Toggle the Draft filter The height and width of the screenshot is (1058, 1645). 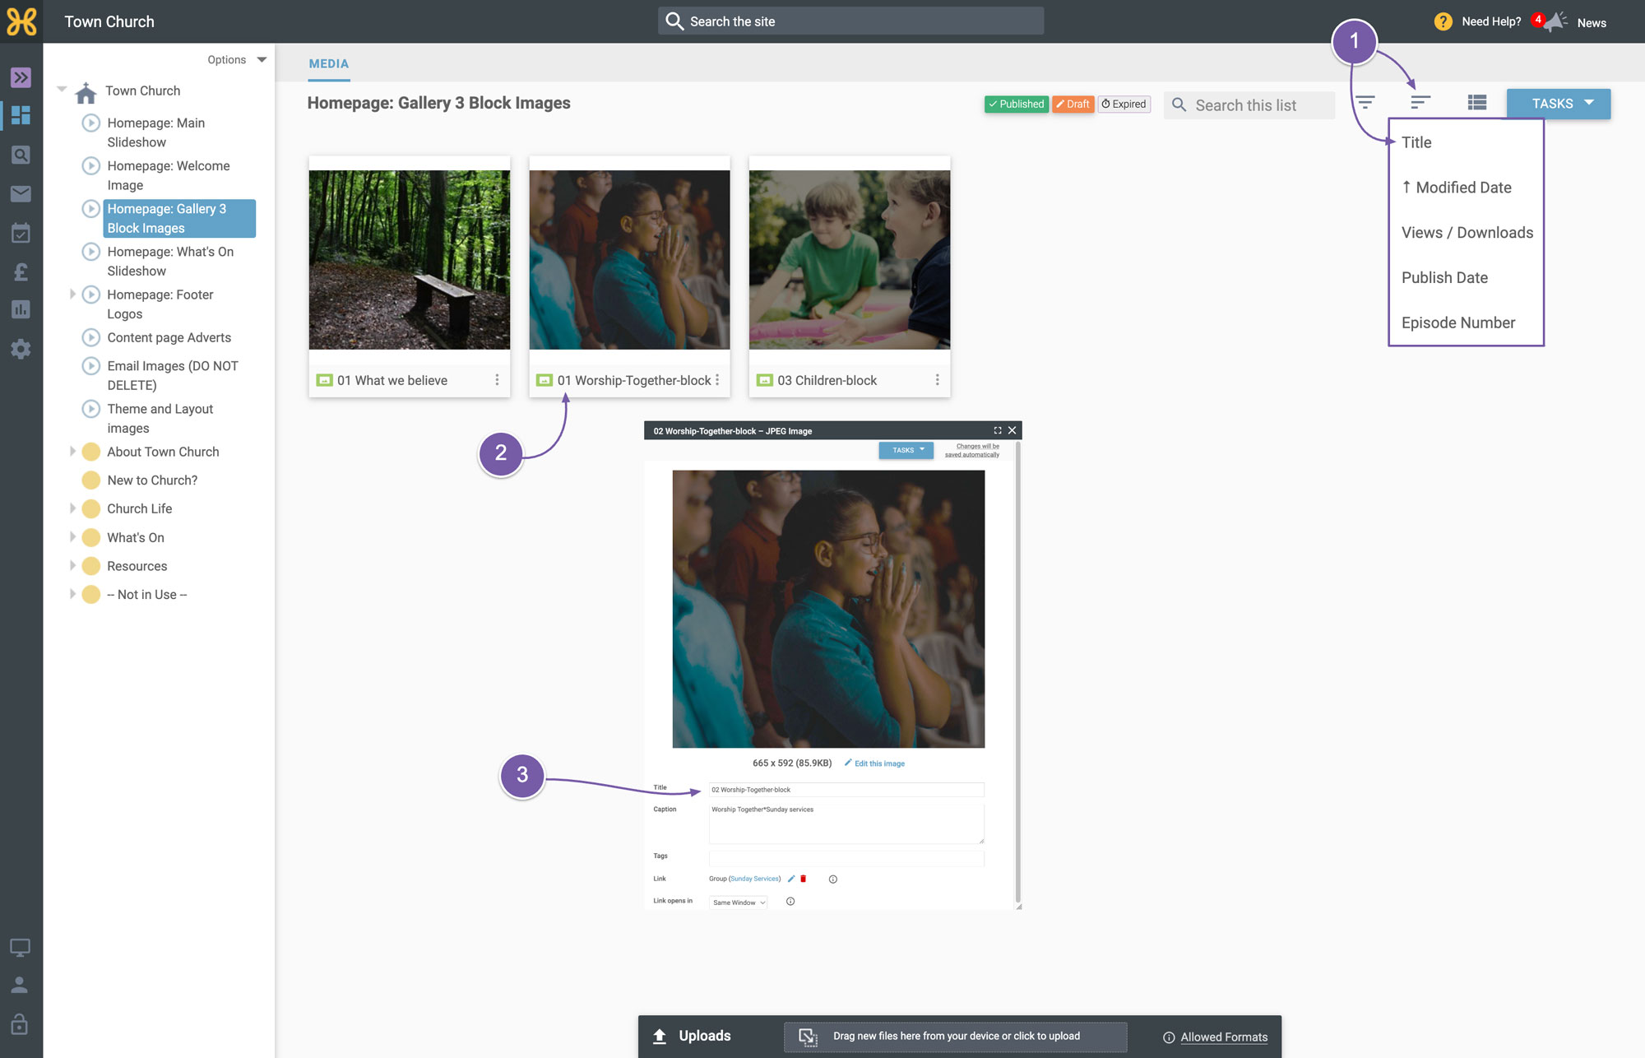point(1073,104)
